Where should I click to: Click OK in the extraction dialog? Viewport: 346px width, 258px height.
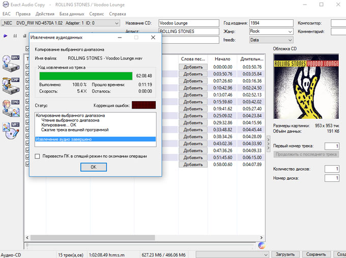[93, 167]
